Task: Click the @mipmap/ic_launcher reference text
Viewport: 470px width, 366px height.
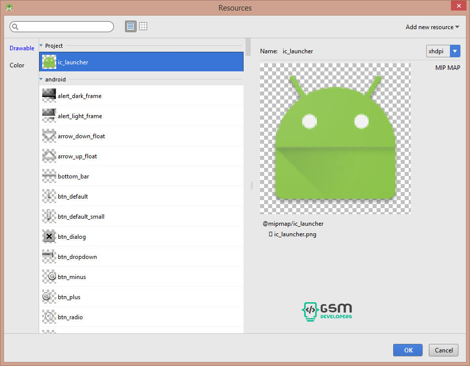Action: point(293,224)
